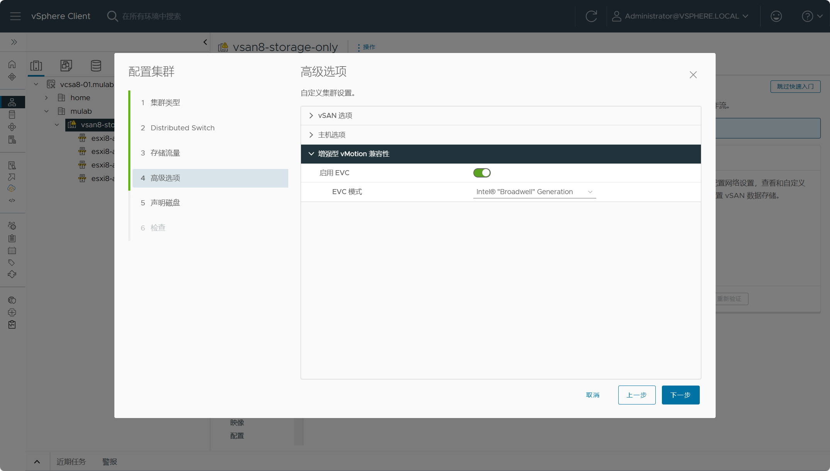
Task: Expand the bottom tasks panel arrow
Action: [37, 462]
